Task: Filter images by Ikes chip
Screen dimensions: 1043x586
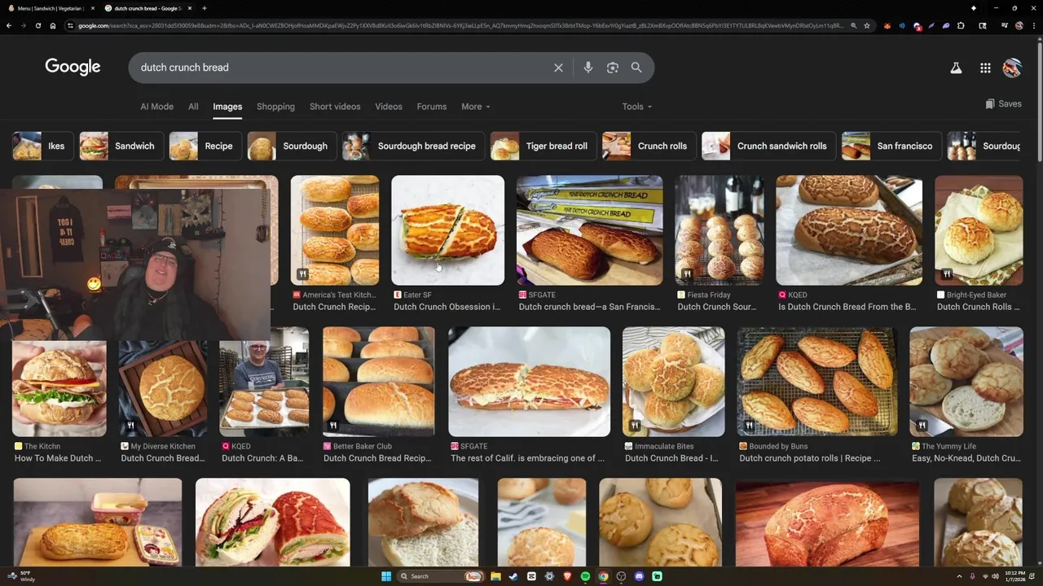Action: pyautogui.click(x=43, y=146)
